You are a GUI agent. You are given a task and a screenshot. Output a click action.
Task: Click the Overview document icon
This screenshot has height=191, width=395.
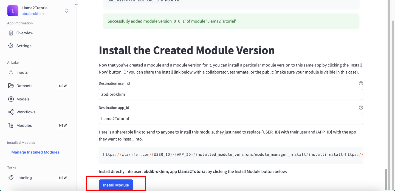[11, 33]
